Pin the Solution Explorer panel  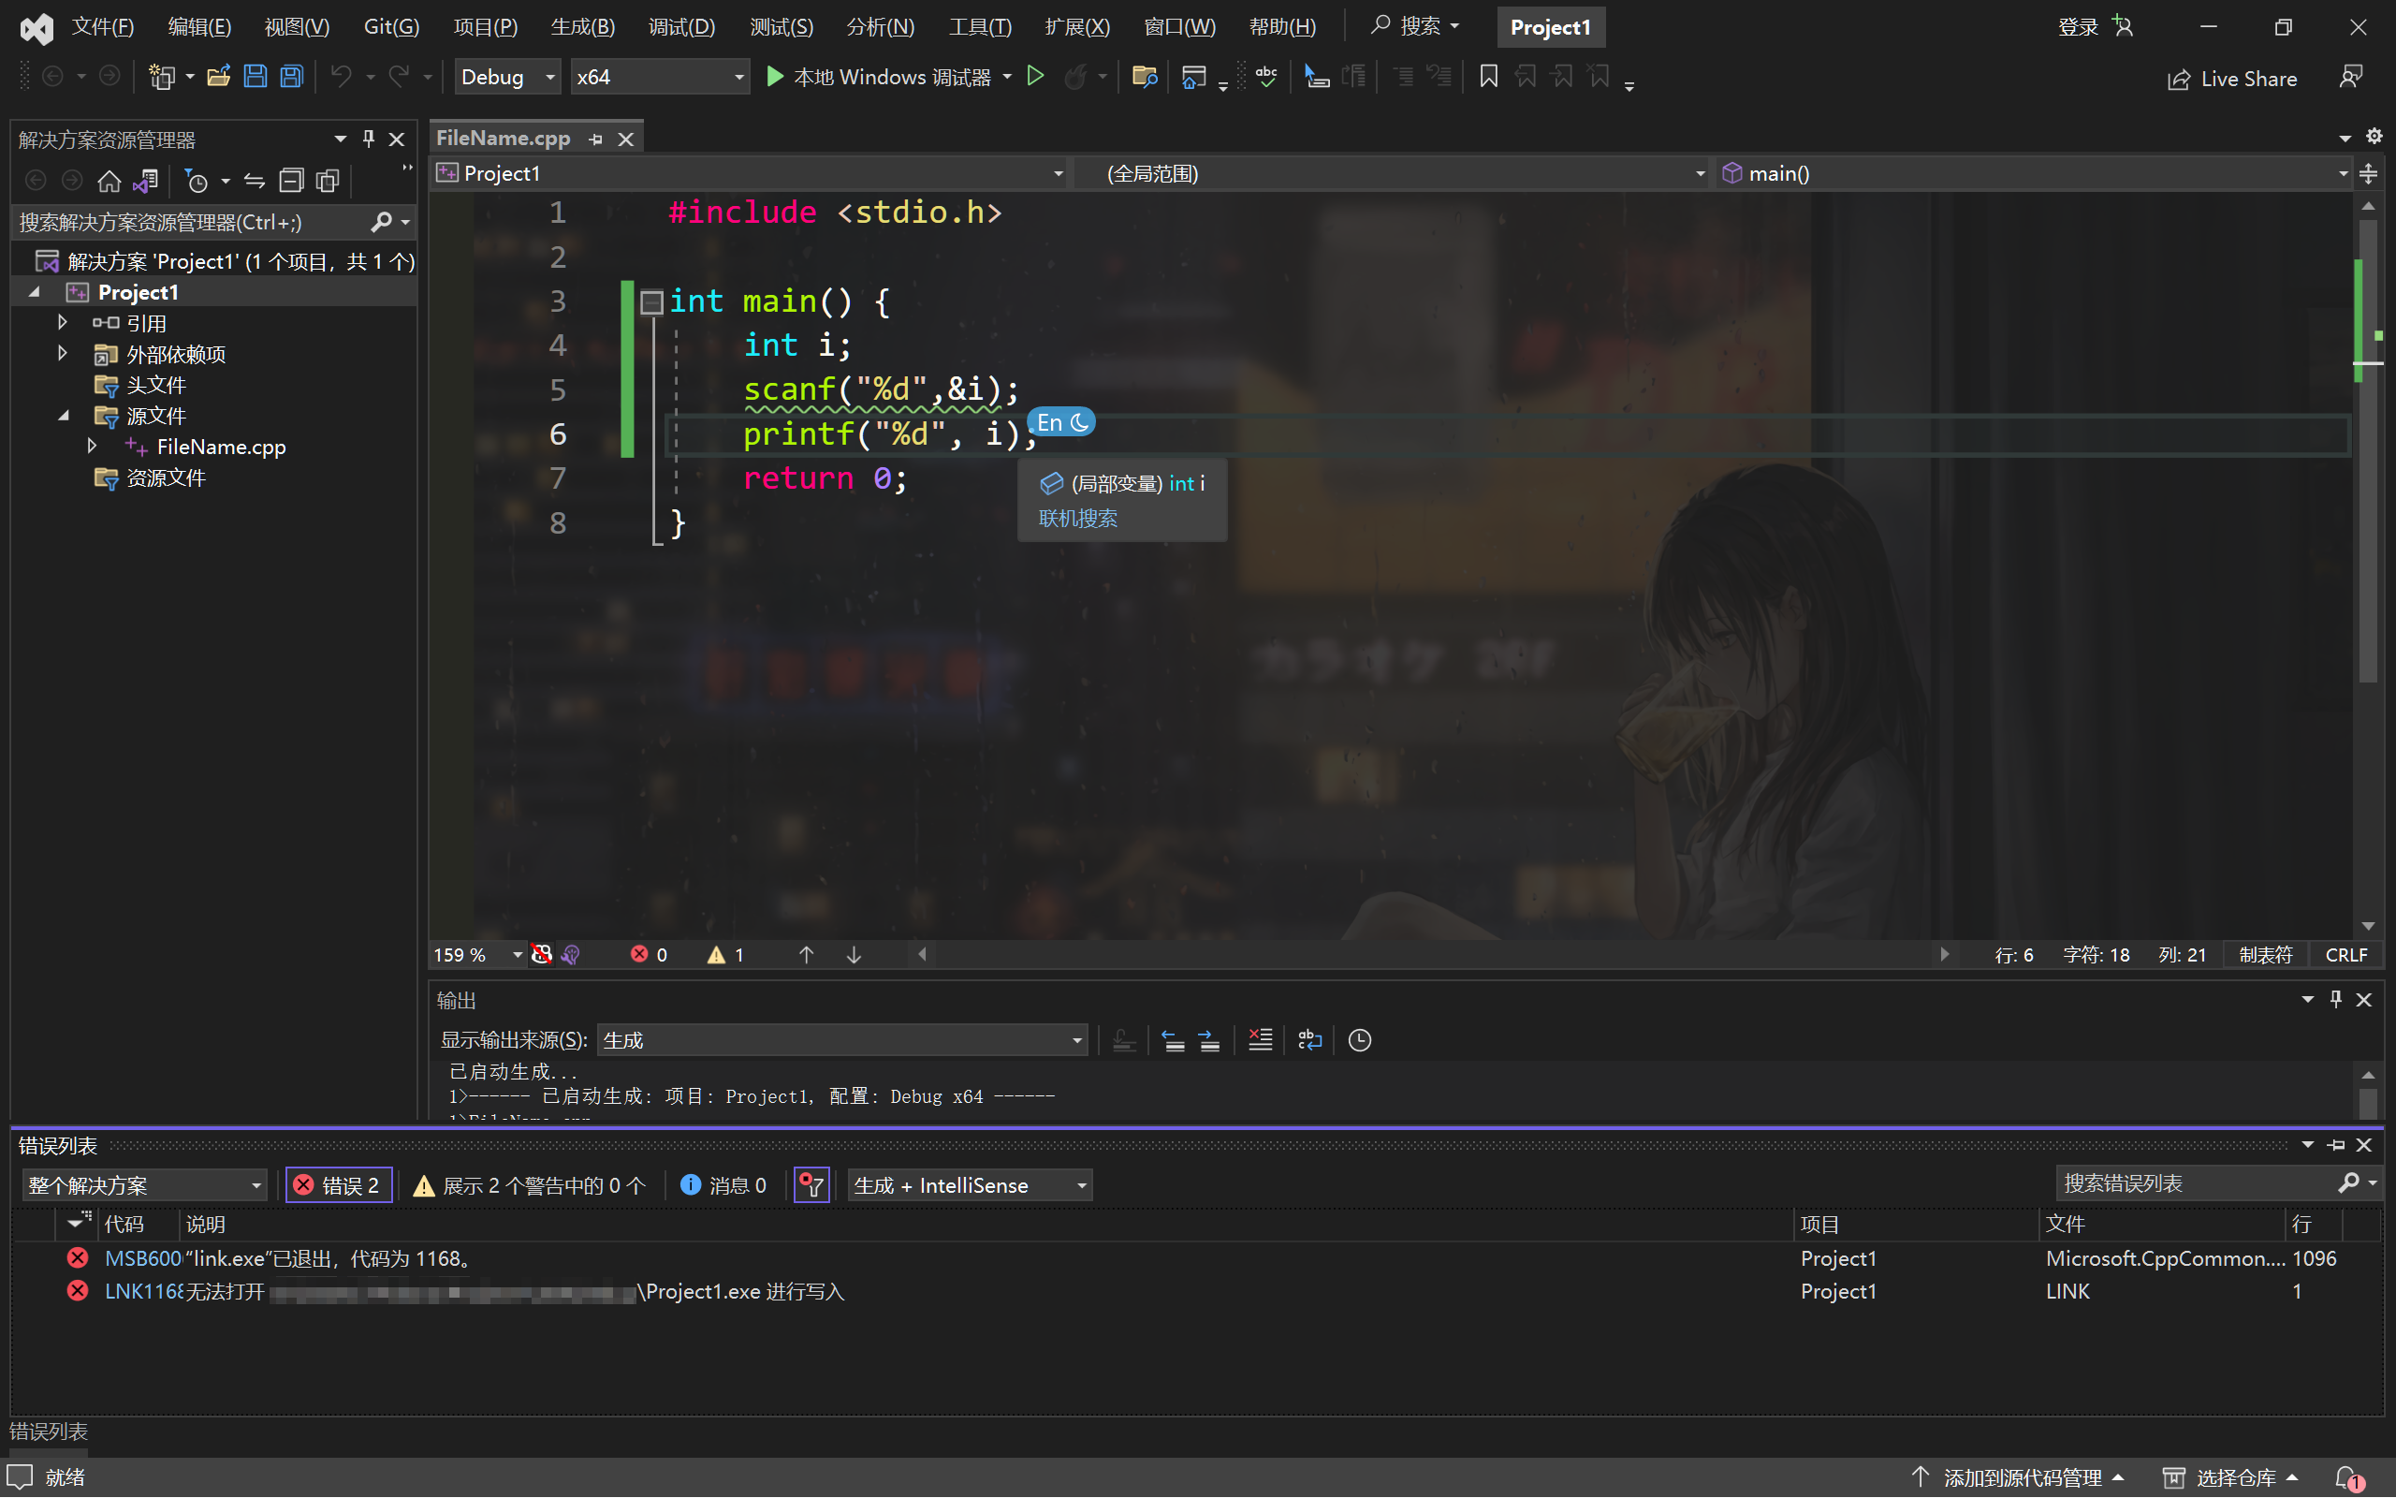coord(369,139)
